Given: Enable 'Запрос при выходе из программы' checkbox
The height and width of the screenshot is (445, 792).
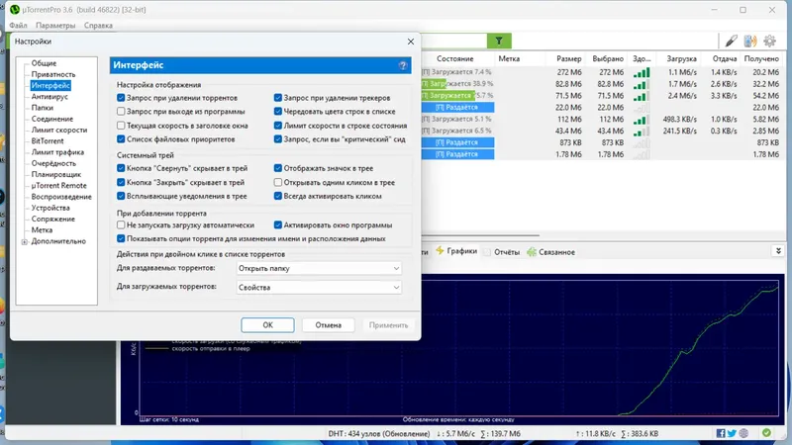Looking at the screenshot, I should pos(121,112).
